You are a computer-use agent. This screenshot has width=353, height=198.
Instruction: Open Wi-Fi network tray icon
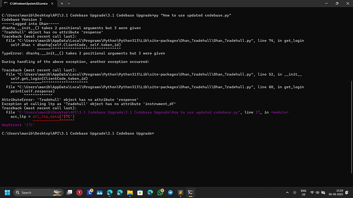click(312, 192)
